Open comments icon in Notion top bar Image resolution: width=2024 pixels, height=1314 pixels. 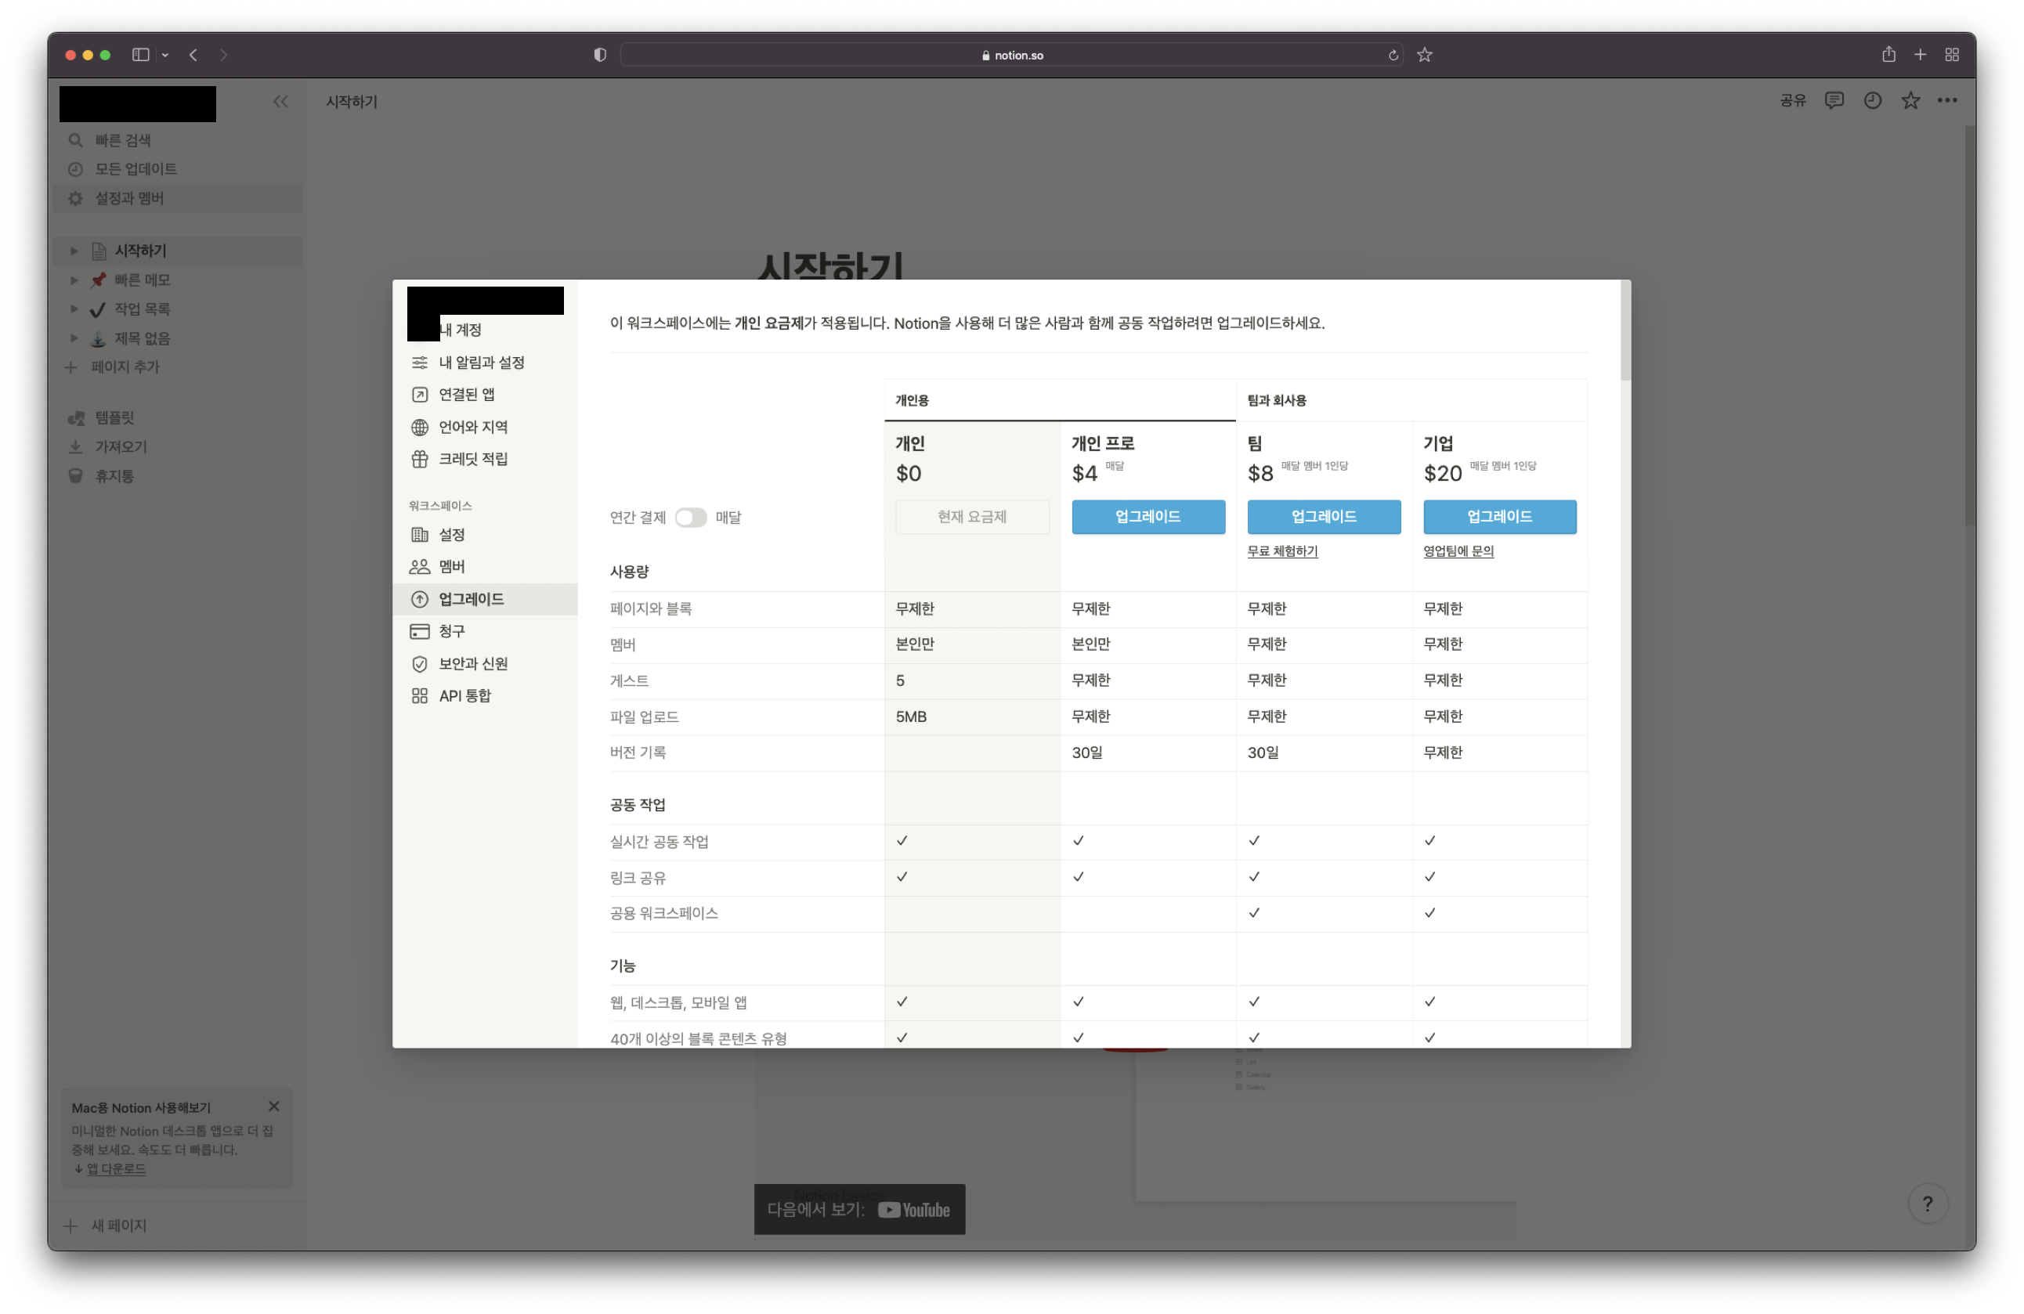(x=1834, y=100)
